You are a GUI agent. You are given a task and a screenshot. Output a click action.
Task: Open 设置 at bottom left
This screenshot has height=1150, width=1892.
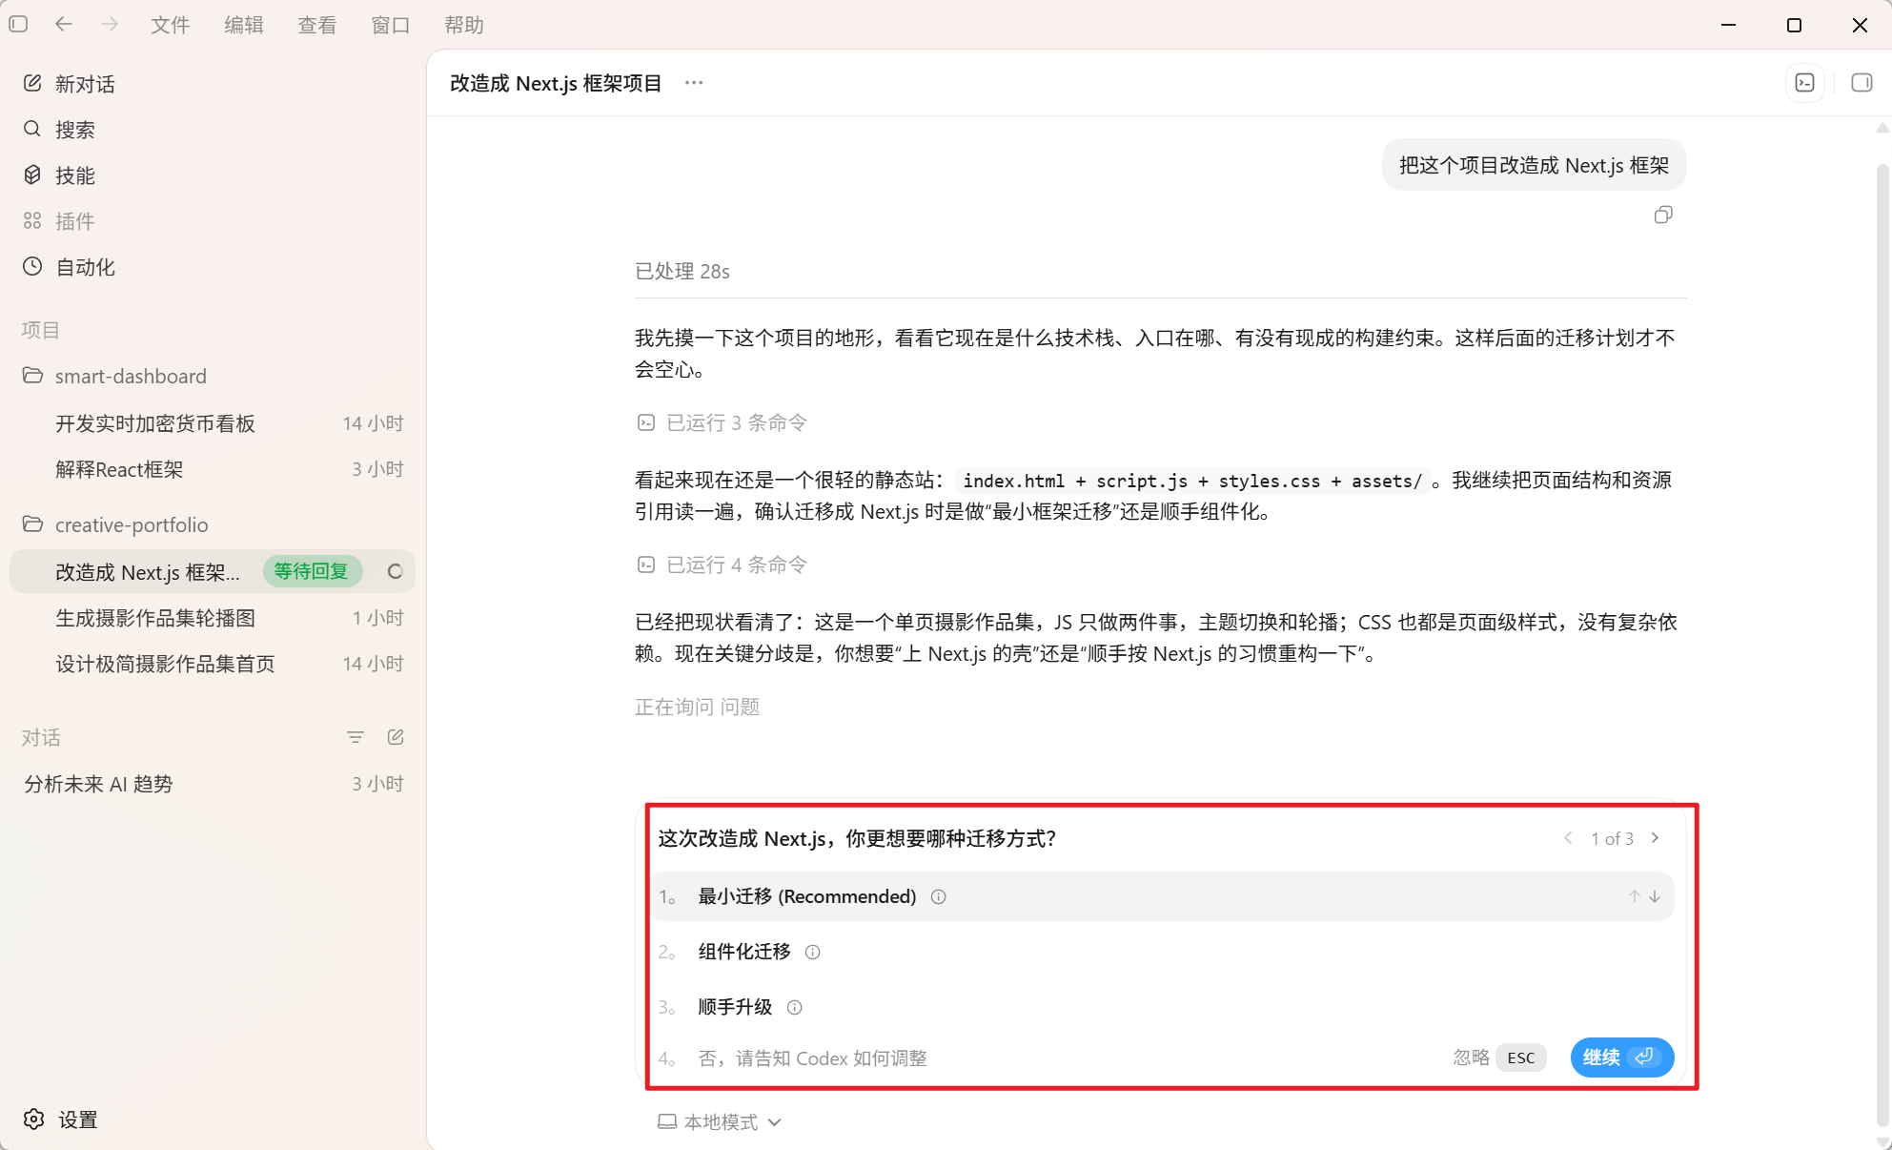[61, 1119]
